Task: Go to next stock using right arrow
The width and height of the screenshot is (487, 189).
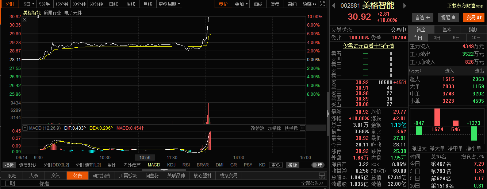Action: point(404,6)
